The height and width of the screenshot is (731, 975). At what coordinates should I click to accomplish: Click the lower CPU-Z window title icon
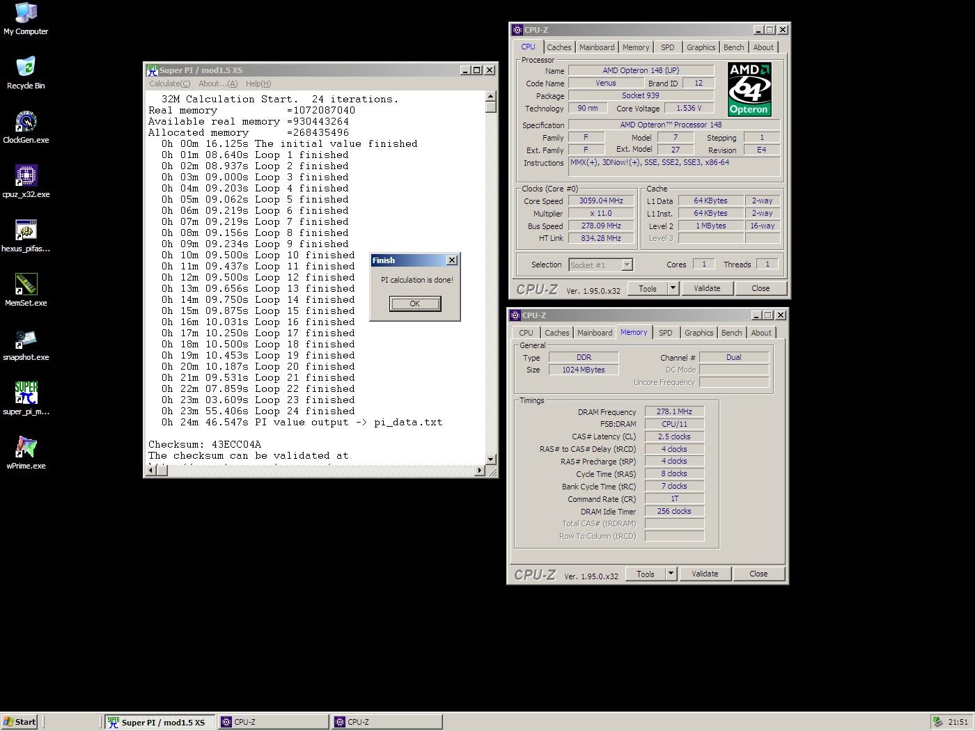(515, 315)
